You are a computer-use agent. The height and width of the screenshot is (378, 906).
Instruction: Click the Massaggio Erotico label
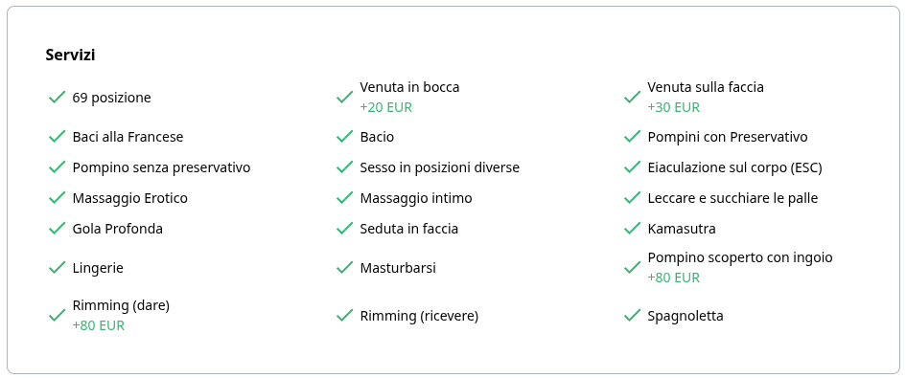click(x=130, y=198)
